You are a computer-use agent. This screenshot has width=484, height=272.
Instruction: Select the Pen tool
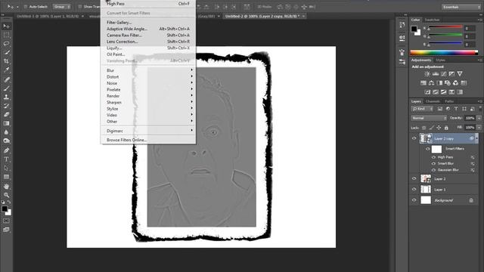[6, 150]
